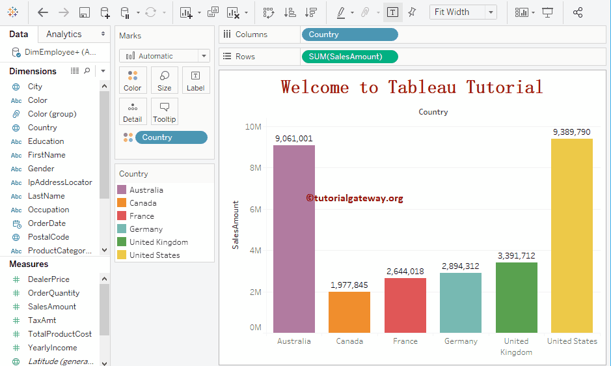Select Color (group) dimension
Image resolution: width=611 pixels, height=366 pixels.
52,114
